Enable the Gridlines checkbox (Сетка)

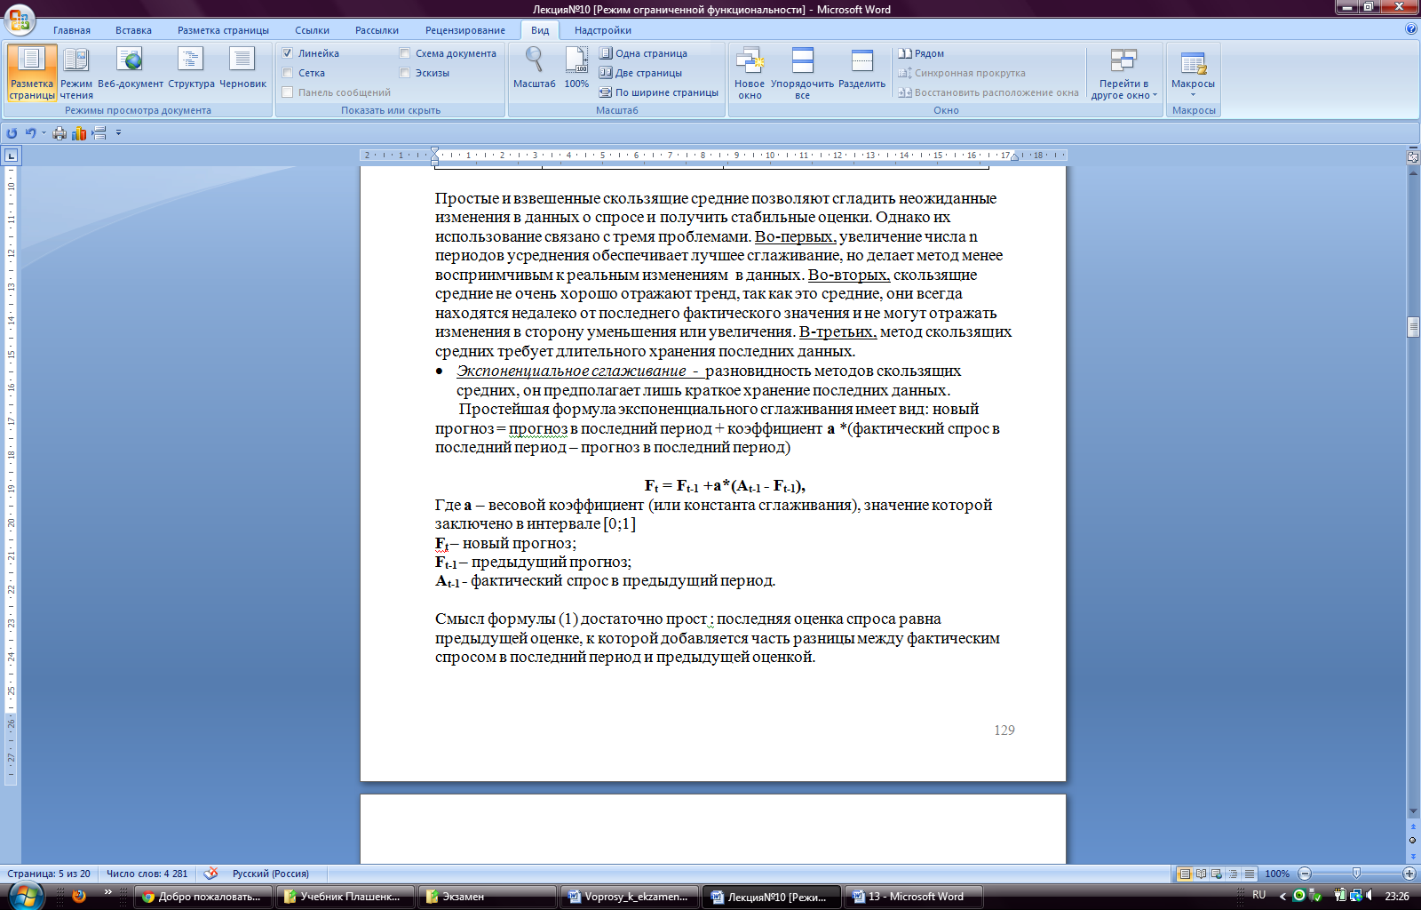tap(288, 73)
